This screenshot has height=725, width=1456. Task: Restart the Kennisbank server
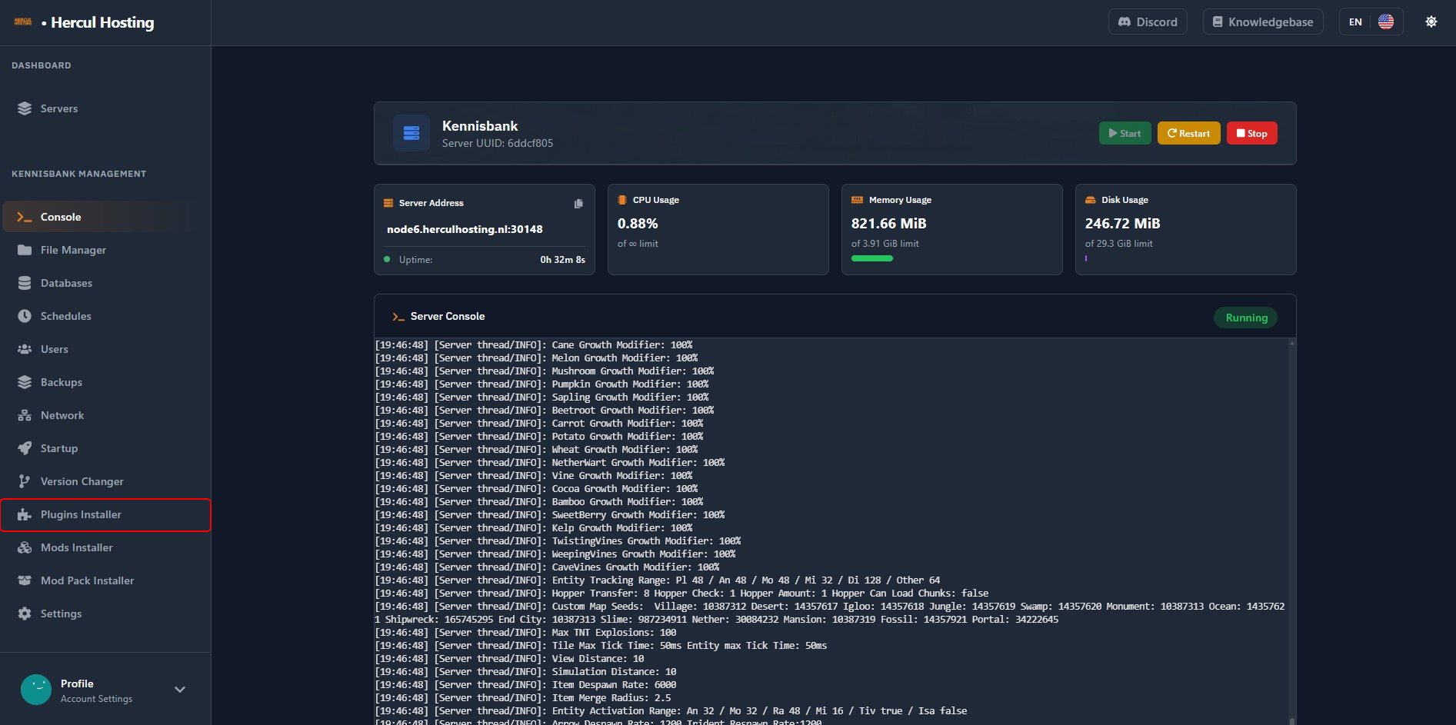[x=1188, y=133]
